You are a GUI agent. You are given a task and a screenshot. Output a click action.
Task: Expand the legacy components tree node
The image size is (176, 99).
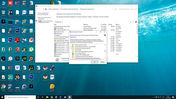[71, 48]
